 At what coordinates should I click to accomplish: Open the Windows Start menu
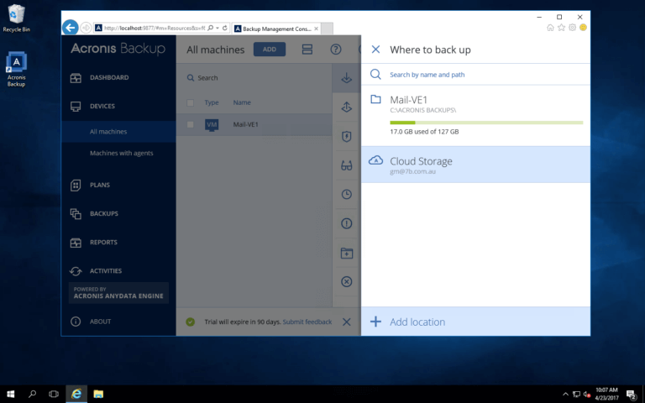click(11, 394)
